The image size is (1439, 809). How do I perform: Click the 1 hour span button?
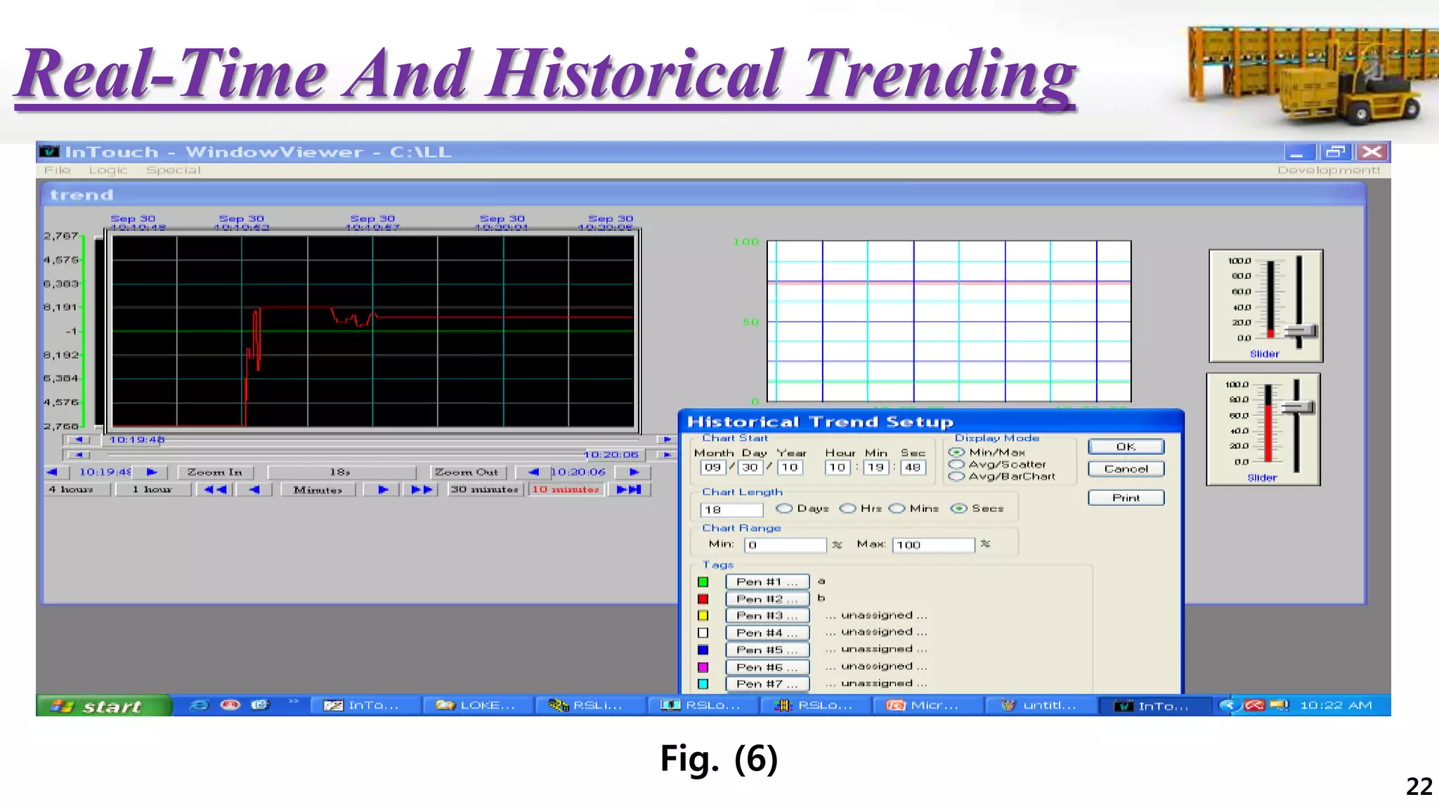tap(152, 489)
